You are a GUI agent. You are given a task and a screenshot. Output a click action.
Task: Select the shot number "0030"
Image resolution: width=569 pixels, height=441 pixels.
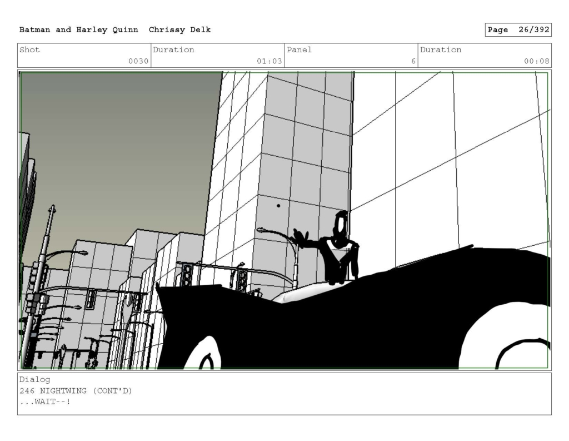(x=138, y=61)
